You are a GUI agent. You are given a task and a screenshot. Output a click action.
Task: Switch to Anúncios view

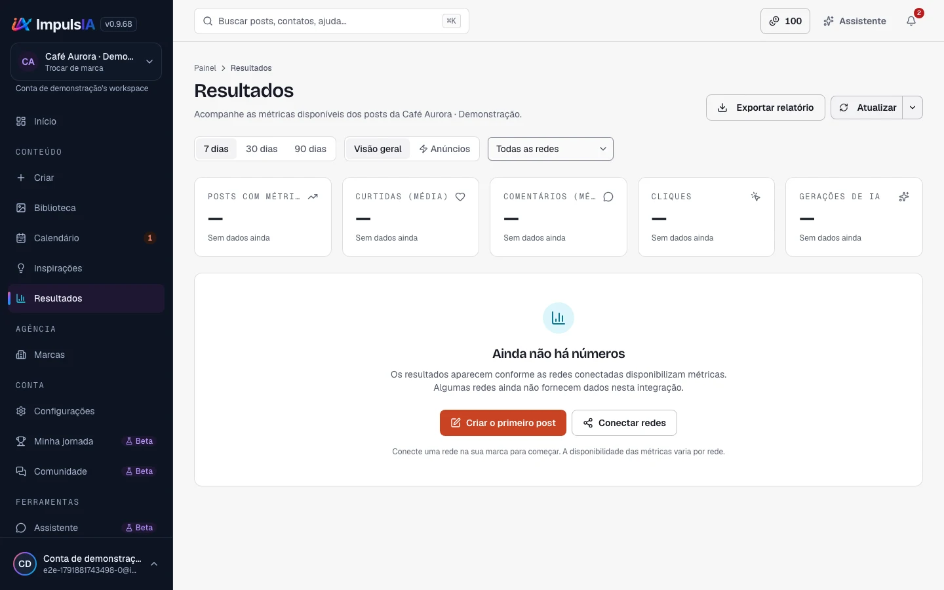point(444,149)
